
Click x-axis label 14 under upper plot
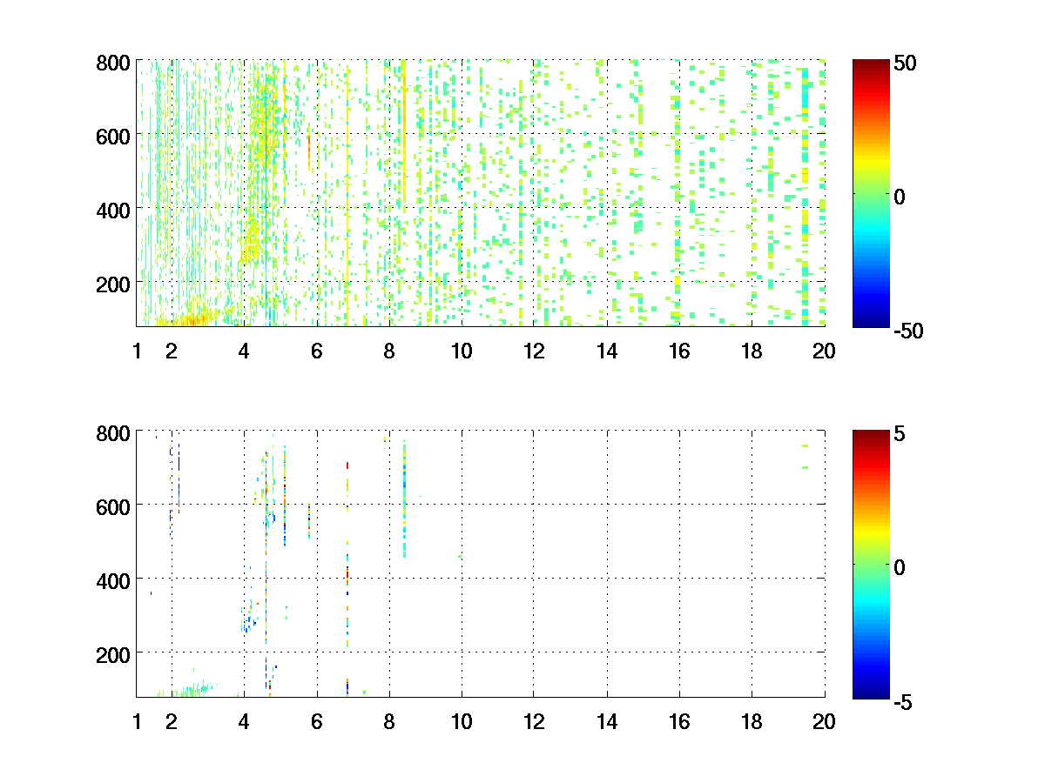point(607,351)
